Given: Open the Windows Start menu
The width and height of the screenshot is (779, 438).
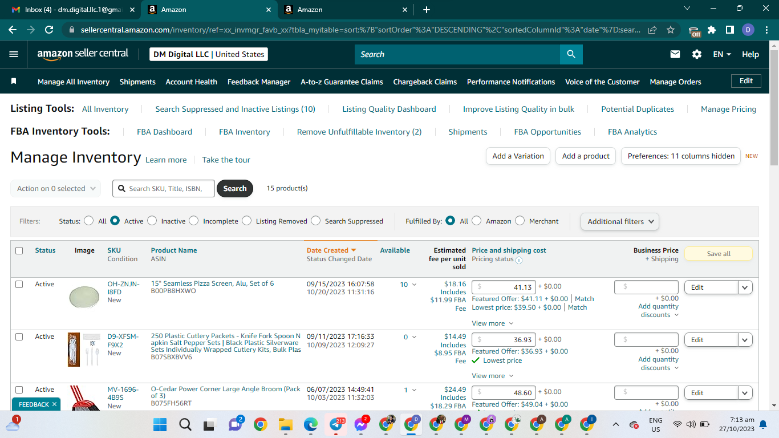Looking at the screenshot, I should 160,424.
